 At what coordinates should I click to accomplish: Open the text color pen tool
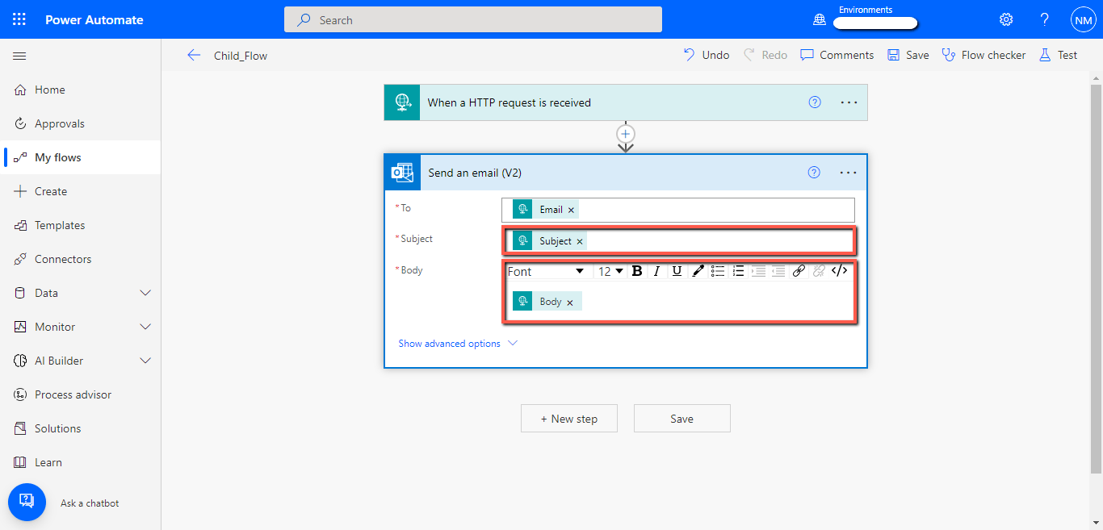[698, 271]
